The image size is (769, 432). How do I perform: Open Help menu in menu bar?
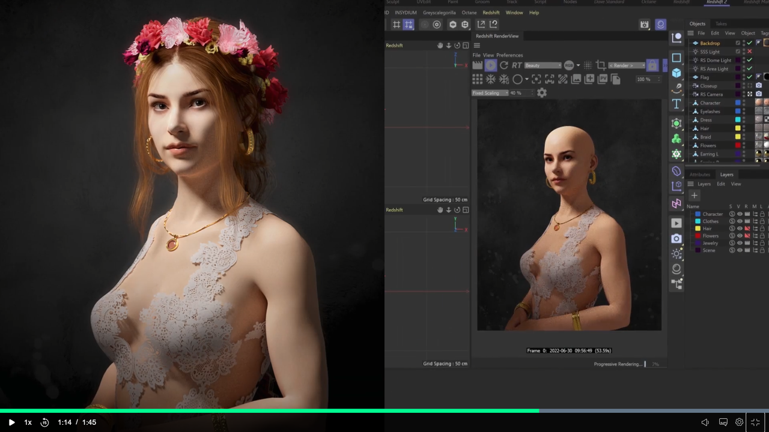click(534, 13)
